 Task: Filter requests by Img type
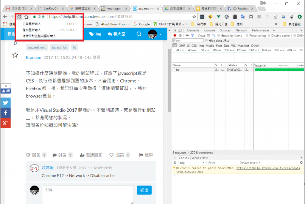tap(201, 46)
